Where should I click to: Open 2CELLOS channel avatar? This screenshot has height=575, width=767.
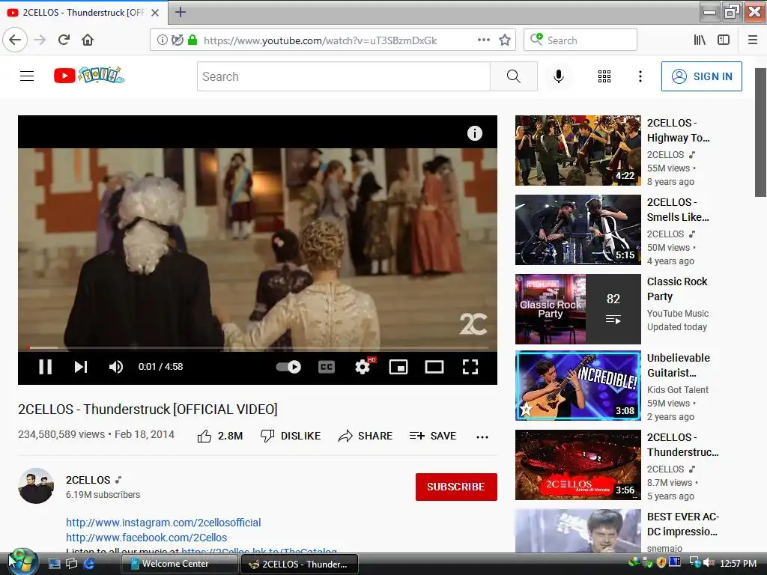[36, 485]
